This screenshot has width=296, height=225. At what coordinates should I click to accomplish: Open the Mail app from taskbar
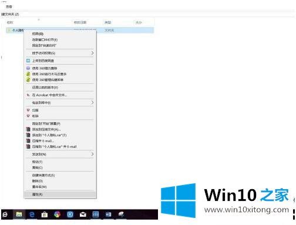click(x=83, y=214)
